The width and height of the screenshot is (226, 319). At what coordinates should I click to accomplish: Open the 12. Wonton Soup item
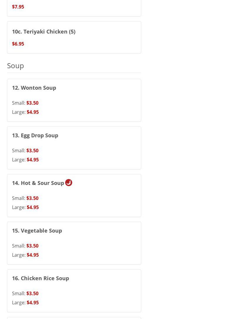click(x=34, y=88)
